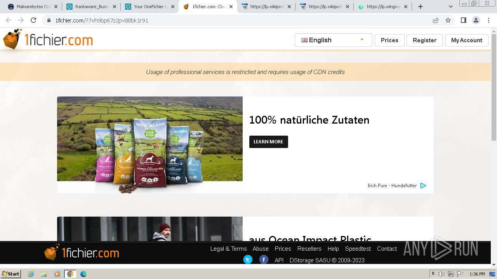Open the API footer link

[279, 260]
